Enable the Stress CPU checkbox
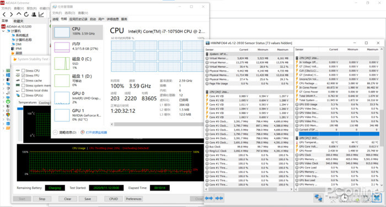The width and height of the screenshot is (386, 207). click(23, 70)
